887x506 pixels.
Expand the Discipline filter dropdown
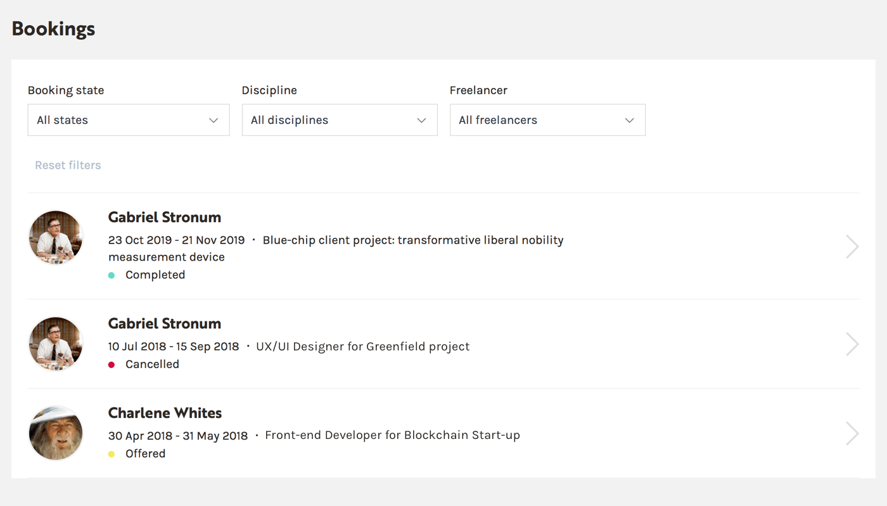pyautogui.click(x=339, y=120)
